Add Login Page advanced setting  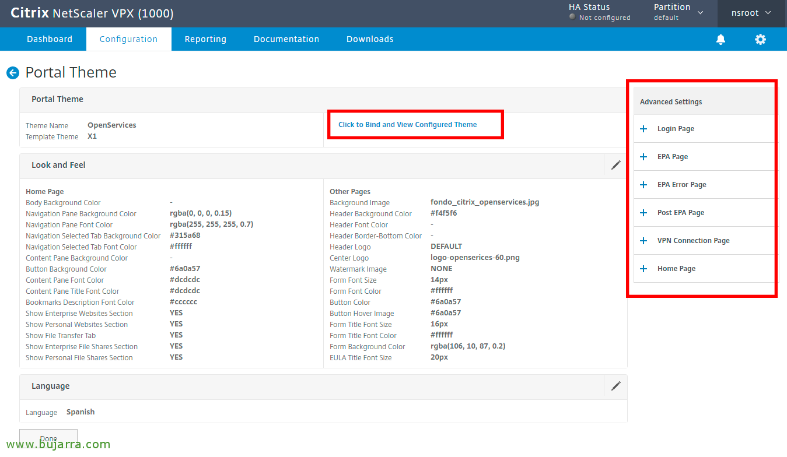[x=704, y=129]
